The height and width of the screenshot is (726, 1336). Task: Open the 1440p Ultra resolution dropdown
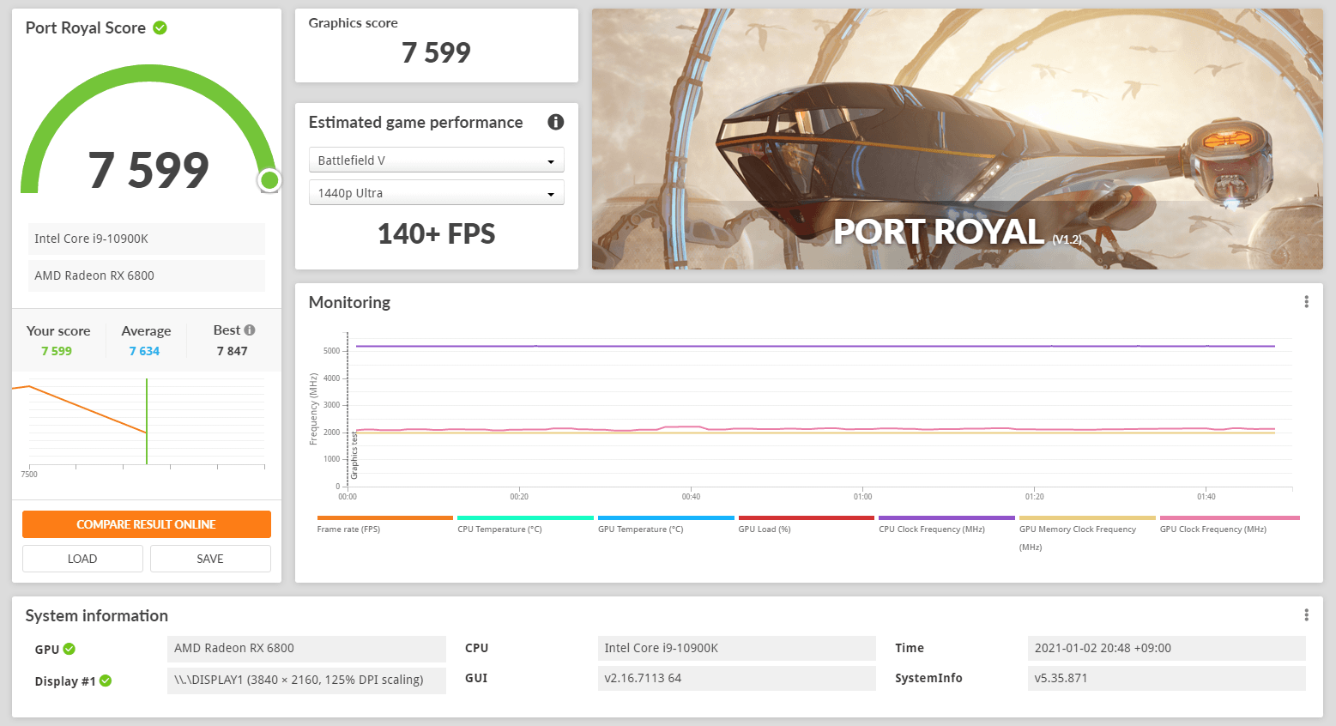click(x=437, y=193)
